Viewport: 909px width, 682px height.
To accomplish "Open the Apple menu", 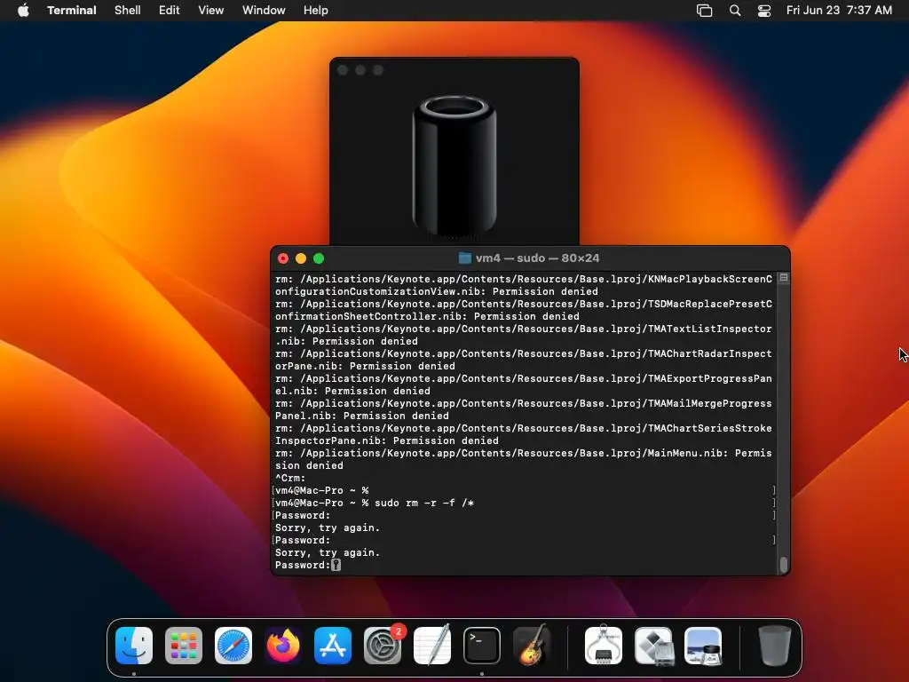I will [x=23, y=11].
